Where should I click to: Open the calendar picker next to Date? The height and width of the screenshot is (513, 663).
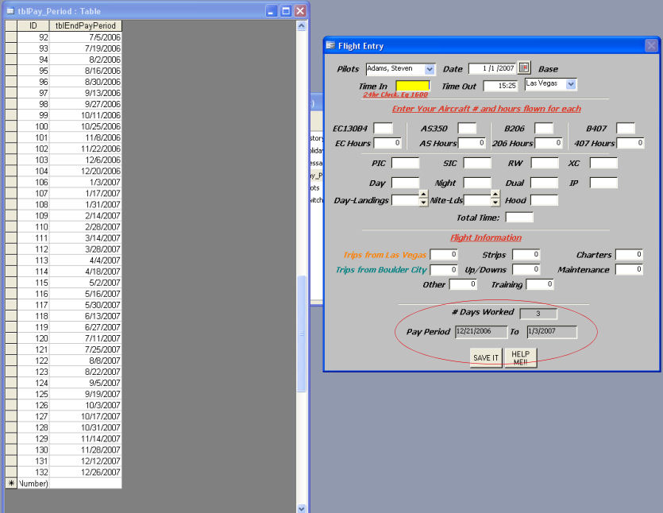click(524, 69)
